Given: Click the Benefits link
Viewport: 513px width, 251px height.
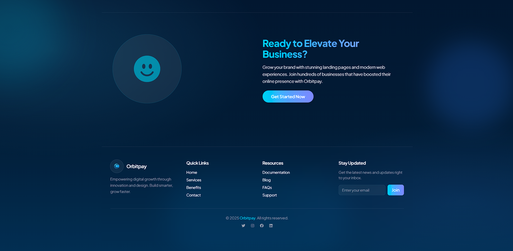Looking at the screenshot, I should 193,187.
